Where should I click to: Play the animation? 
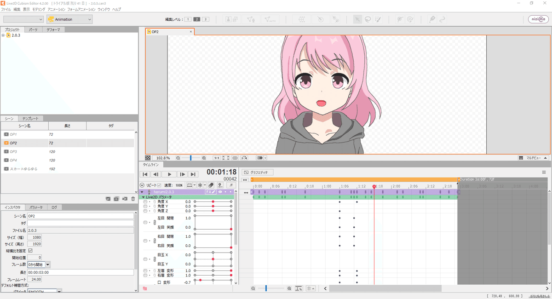169,174
